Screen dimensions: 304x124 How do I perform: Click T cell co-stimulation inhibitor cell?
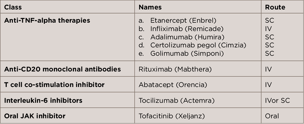pyautogui.click(x=54, y=84)
